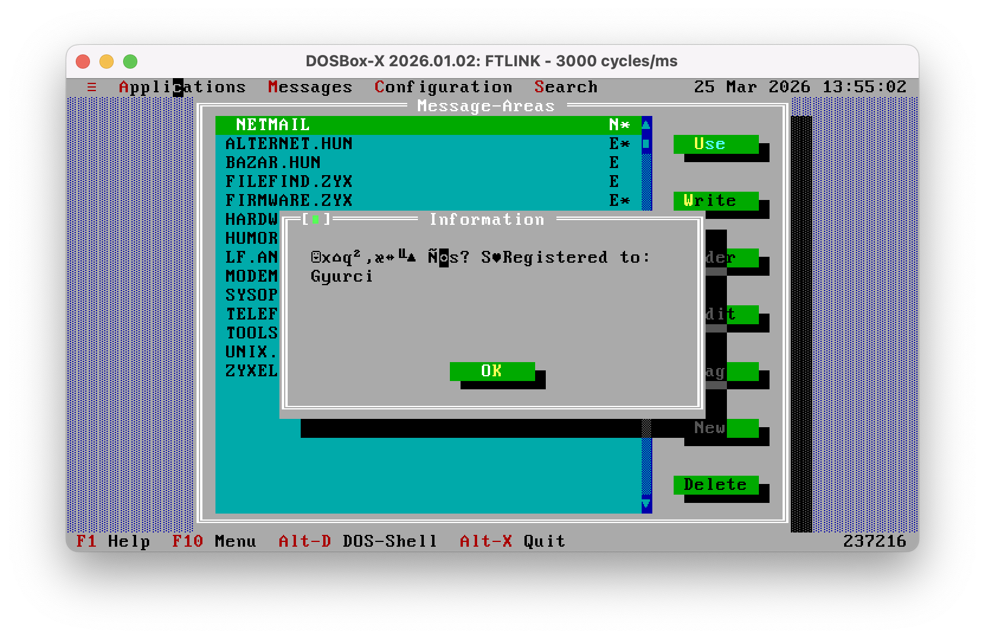Viewport: 985px width, 639px height.
Task: Open the Search menu
Action: click(566, 87)
